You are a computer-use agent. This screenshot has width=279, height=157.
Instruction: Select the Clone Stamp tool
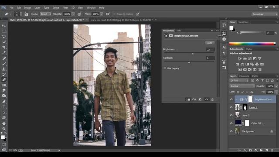pos(4,69)
